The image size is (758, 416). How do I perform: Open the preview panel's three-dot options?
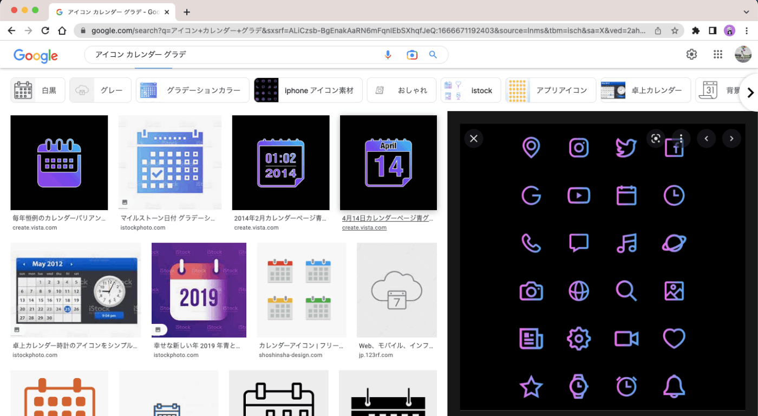pyautogui.click(x=681, y=139)
